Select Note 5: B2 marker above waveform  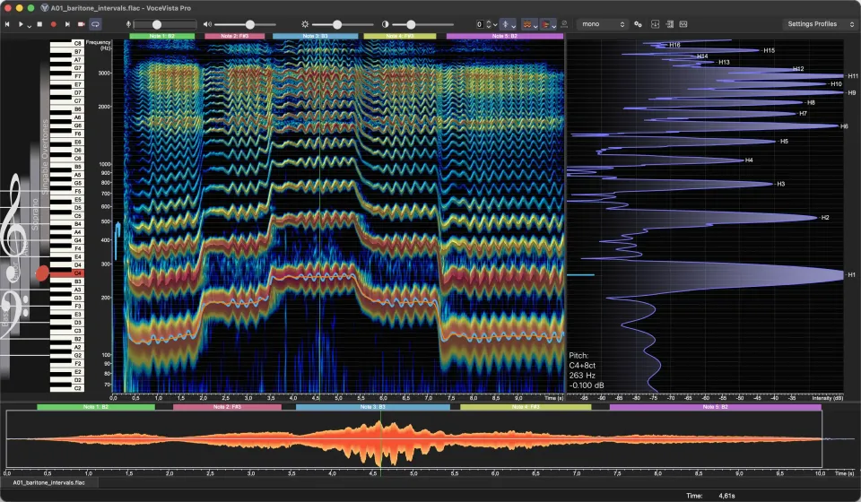point(716,407)
